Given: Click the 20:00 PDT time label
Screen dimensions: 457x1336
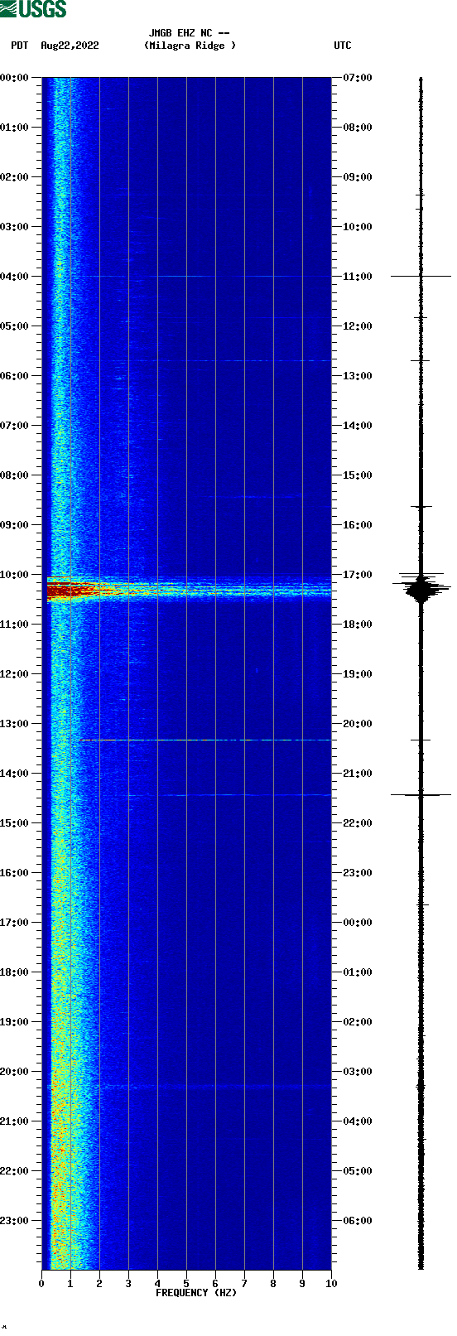Looking at the screenshot, I should pos(14,1072).
